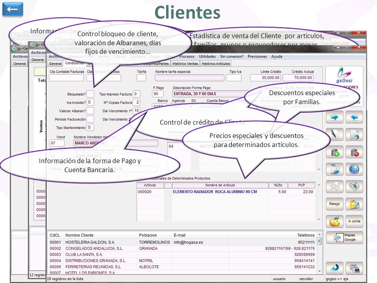Click the Riesgo button
The height and width of the screenshot is (283, 377).
335,204
